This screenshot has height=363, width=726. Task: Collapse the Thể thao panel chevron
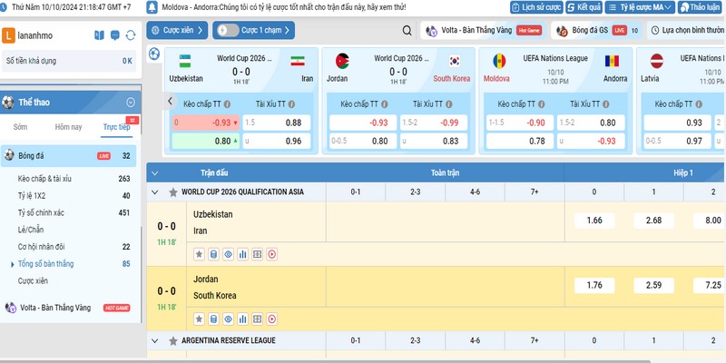pos(131,103)
